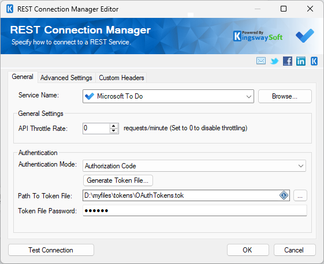Screen dimensions: 324x264
Task: Increase the API Throttle Rate using the up arrow
Action: pos(114,126)
